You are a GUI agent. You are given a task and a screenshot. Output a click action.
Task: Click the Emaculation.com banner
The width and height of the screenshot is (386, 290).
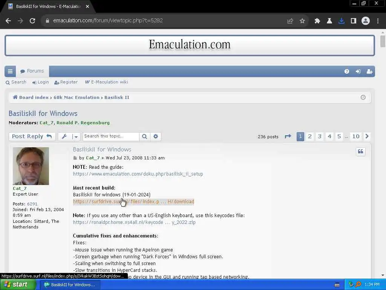(190, 45)
